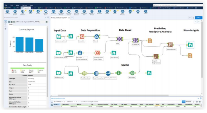This screenshot has height=113, width=207.
Task: Click the Text Parsing tool node
Action: (x=84, y=73)
